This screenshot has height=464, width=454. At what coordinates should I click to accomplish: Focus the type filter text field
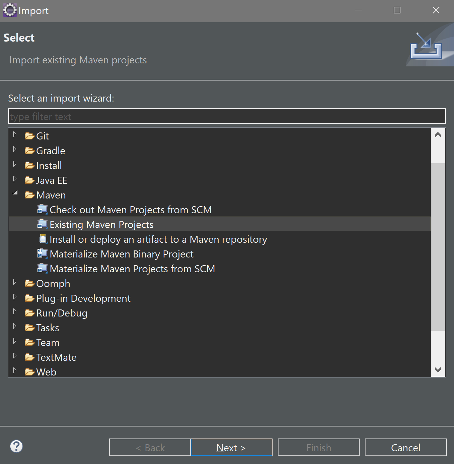coord(227,116)
